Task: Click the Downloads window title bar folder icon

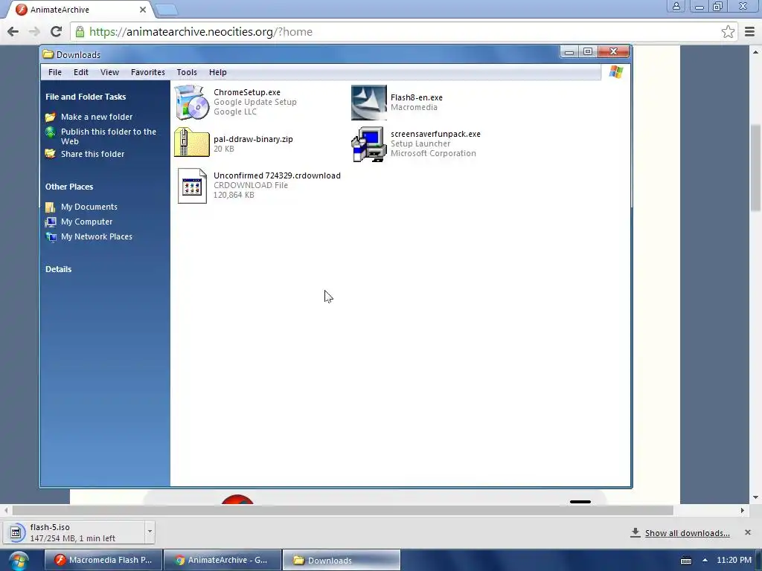Action: (x=48, y=54)
